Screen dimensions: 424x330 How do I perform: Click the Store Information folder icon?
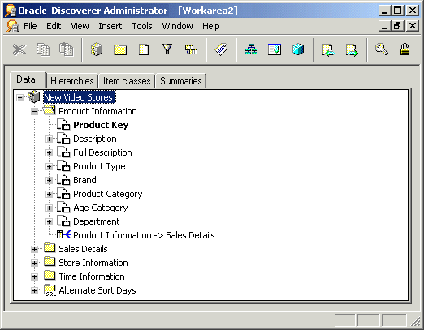tap(50, 262)
